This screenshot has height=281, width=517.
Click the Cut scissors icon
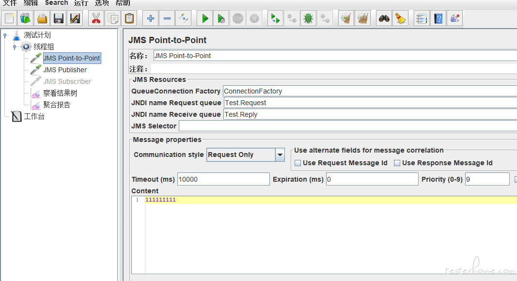click(96, 19)
